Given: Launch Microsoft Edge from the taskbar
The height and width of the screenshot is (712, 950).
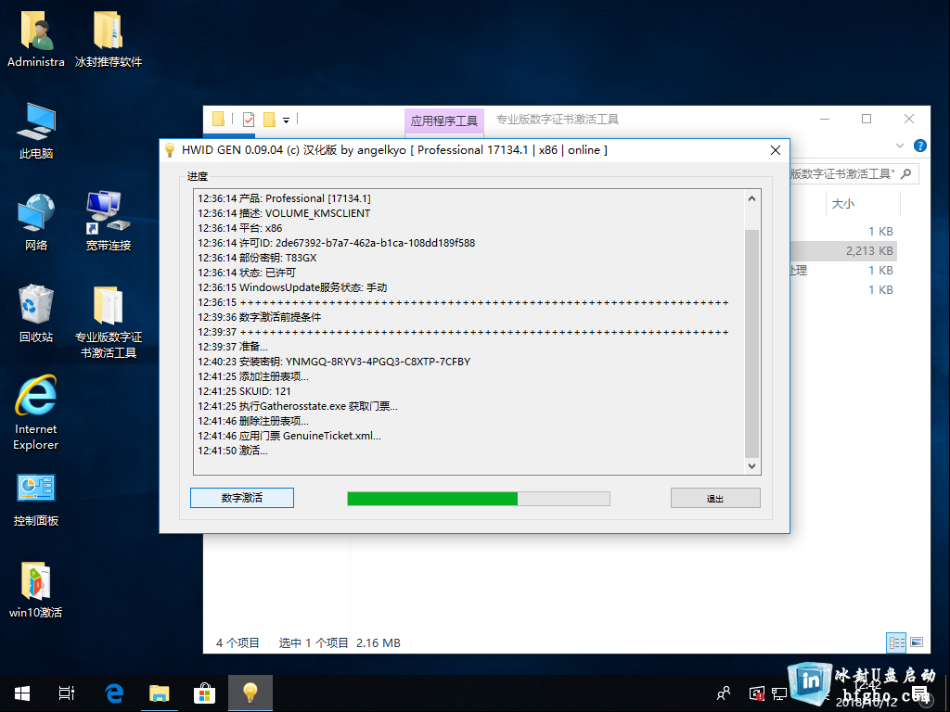Looking at the screenshot, I should [114, 693].
